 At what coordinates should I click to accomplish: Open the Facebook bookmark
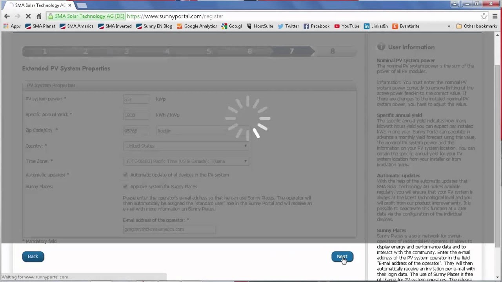tap(316, 26)
